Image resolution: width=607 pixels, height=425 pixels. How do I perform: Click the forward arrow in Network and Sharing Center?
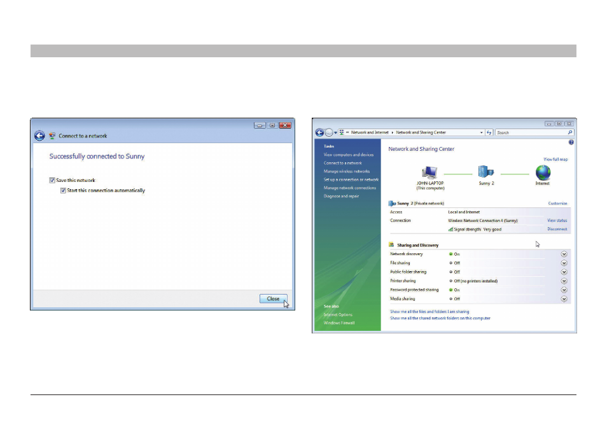tap(329, 133)
